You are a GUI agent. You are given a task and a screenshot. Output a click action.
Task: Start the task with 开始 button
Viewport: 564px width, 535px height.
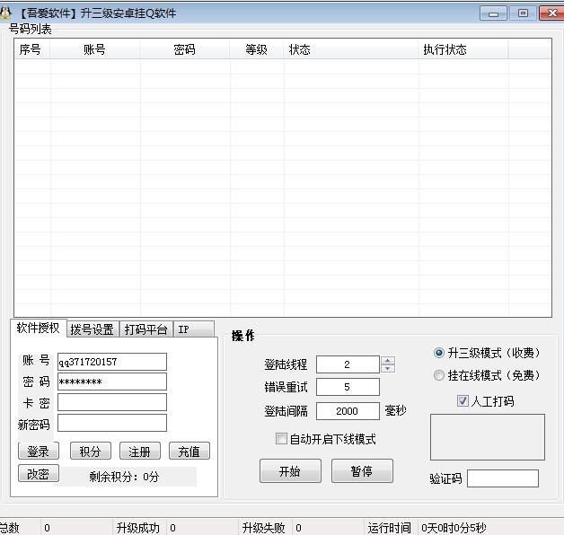point(290,471)
